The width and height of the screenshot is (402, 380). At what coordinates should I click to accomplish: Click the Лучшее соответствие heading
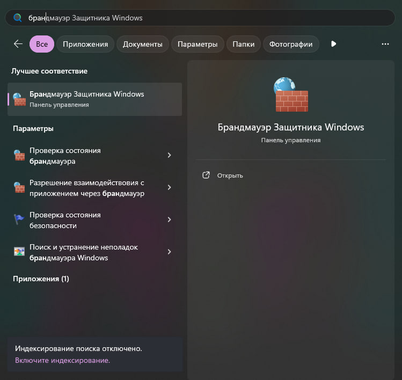[x=49, y=71]
